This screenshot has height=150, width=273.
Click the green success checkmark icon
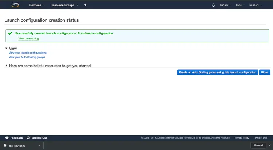(10, 33)
